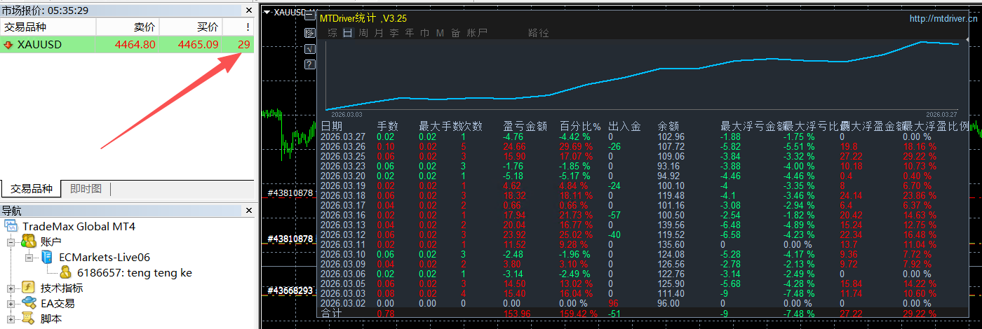Collapse the ECMarkets-Live06 tree node
Screen dimensions: 982x329
tap(29, 257)
